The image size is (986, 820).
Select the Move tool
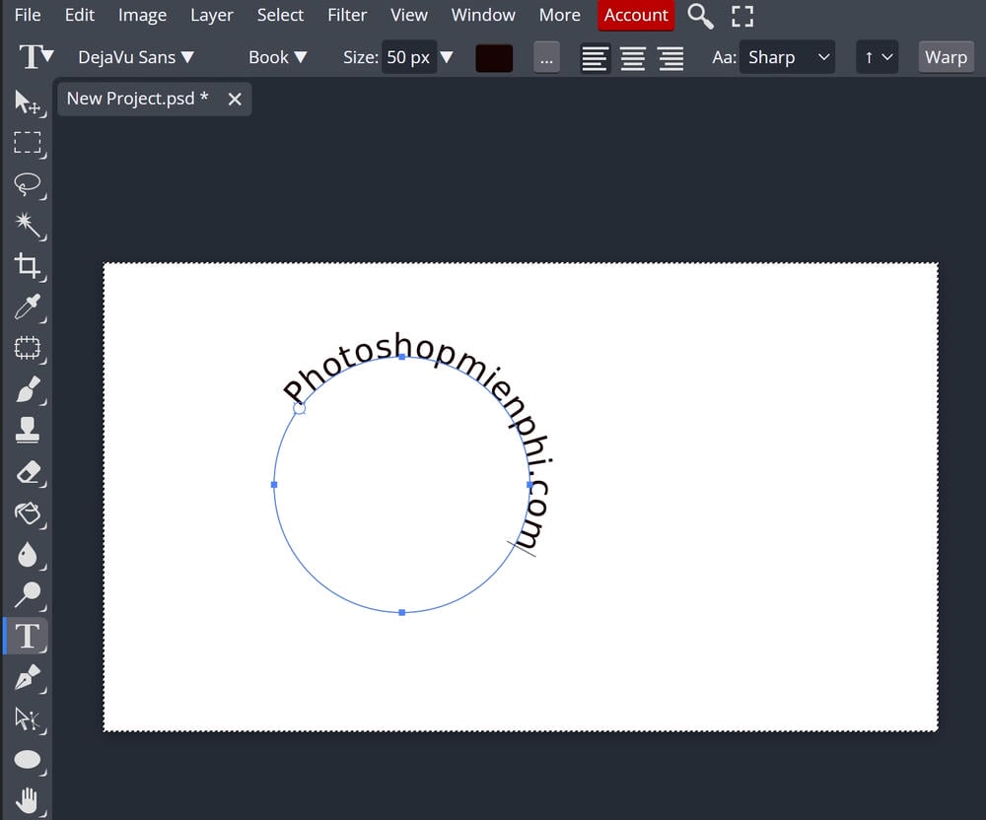(x=27, y=102)
